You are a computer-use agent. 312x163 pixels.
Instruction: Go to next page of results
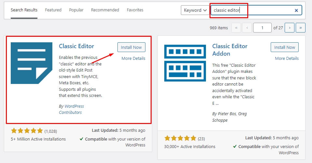coord(290,28)
